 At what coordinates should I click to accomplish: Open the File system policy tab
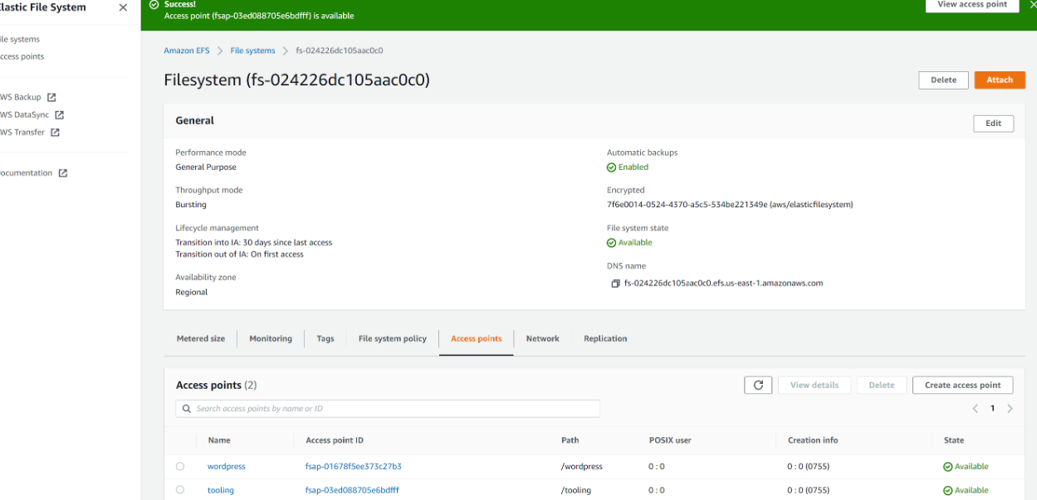[x=393, y=338]
